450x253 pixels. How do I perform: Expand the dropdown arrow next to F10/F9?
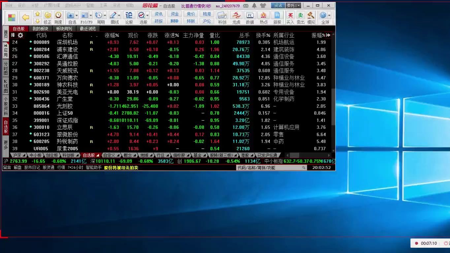tap(91, 15)
